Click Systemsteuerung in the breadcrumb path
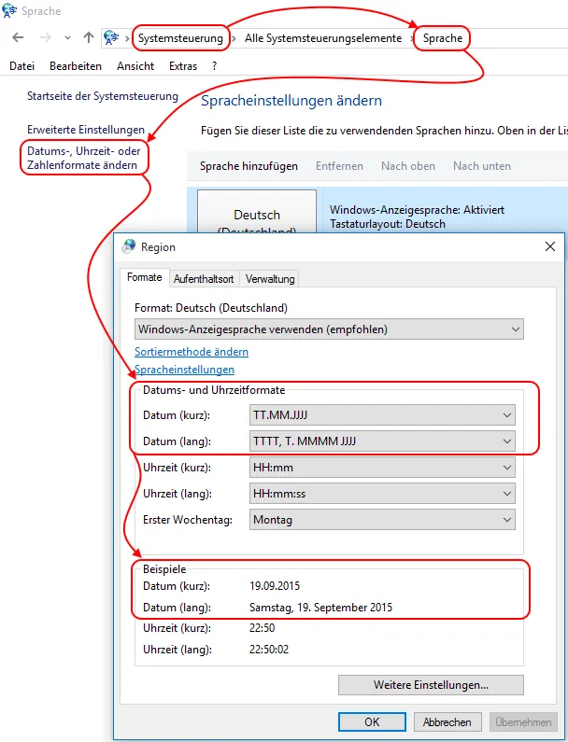The height and width of the screenshot is (742, 568). [180, 38]
